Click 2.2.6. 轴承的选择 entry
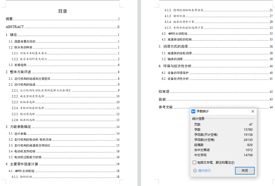This screenshot has width=275, height=186. [x=66, y=120]
